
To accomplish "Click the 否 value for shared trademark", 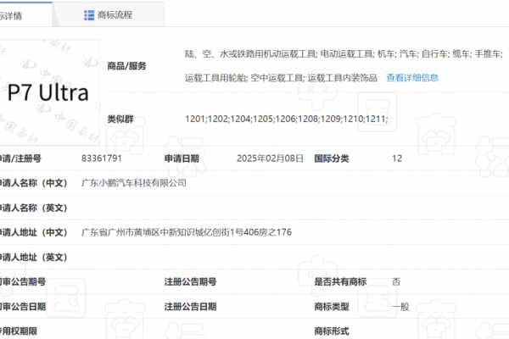I will tap(396, 281).
